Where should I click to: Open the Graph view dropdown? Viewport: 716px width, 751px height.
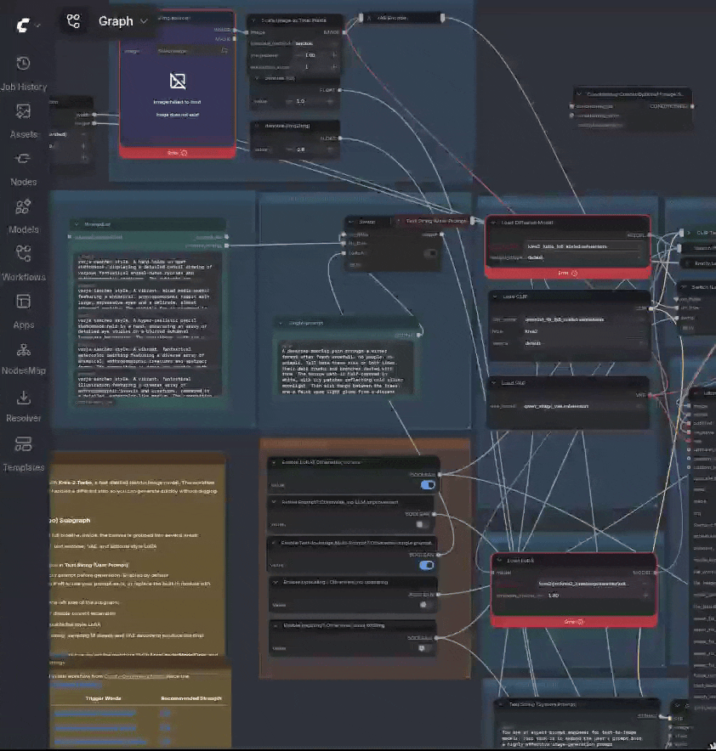click(x=122, y=21)
